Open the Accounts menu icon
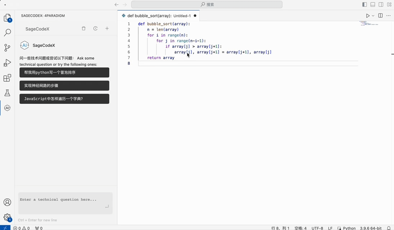This screenshot has height=230, width=394. (7, 202)
